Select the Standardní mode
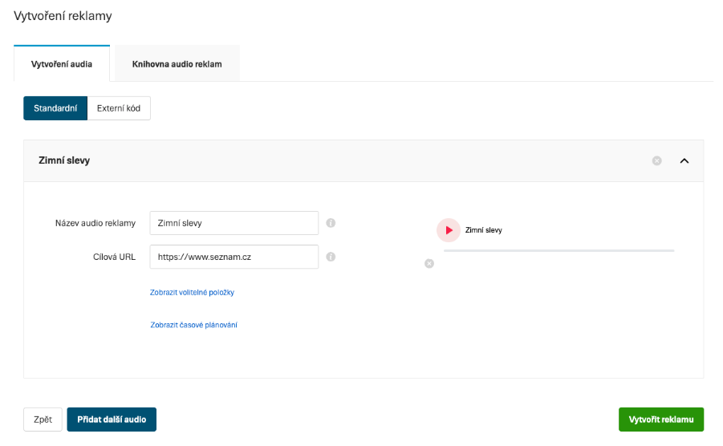The image size is (723, 446). [x=55, y=108]
